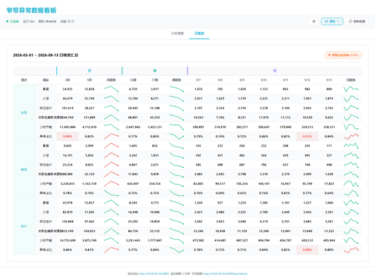
Task: Open the http://10.60.90.212:8899 footer link
Action: click(x=154, y=274)
